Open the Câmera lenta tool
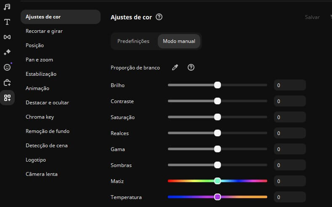332x207 pixels. click(x=42, y=174)
